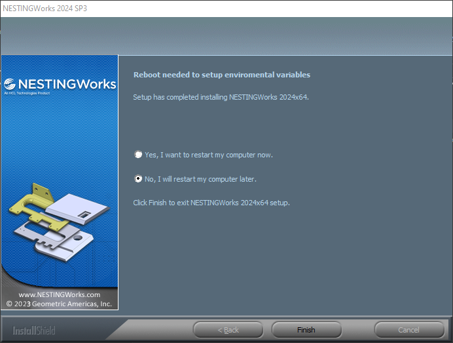Click 'An HCL Technologies Product' tagline

[27, 93]
